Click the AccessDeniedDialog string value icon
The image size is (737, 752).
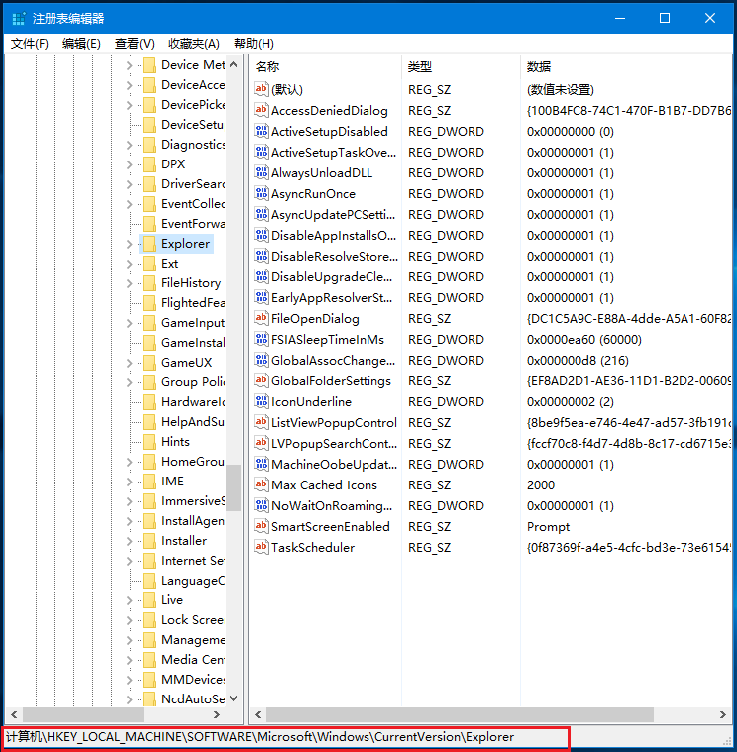262,110
